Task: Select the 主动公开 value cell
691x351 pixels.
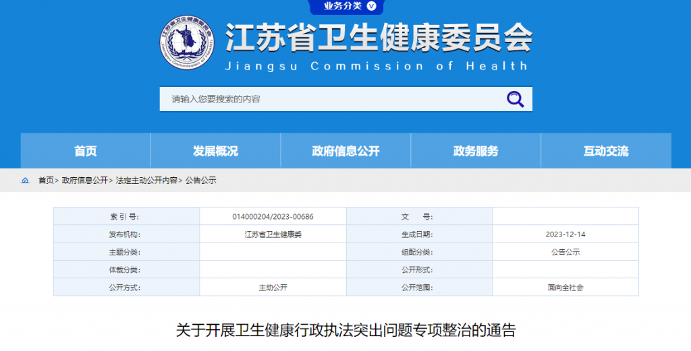Action: [x=273, y=287]
